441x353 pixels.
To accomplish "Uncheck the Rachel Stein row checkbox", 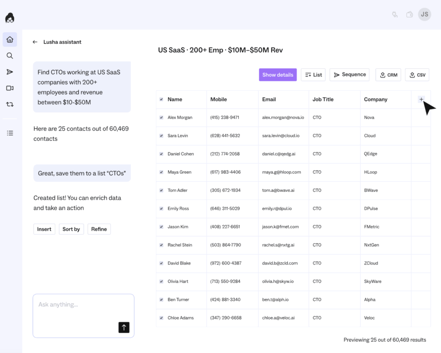I will pyautogui.click(x=161, y=245).
